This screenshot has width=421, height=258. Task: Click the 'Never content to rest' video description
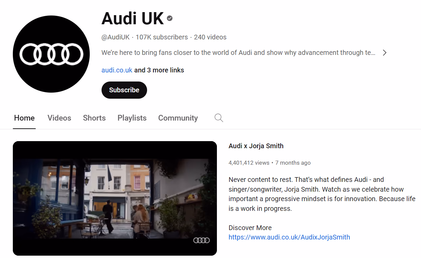point(322,194)
